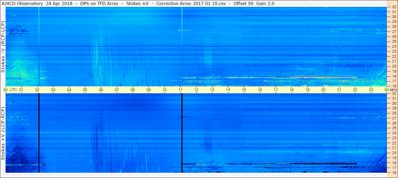Click the 'Stokes ±V' header text

pos(138,3)
